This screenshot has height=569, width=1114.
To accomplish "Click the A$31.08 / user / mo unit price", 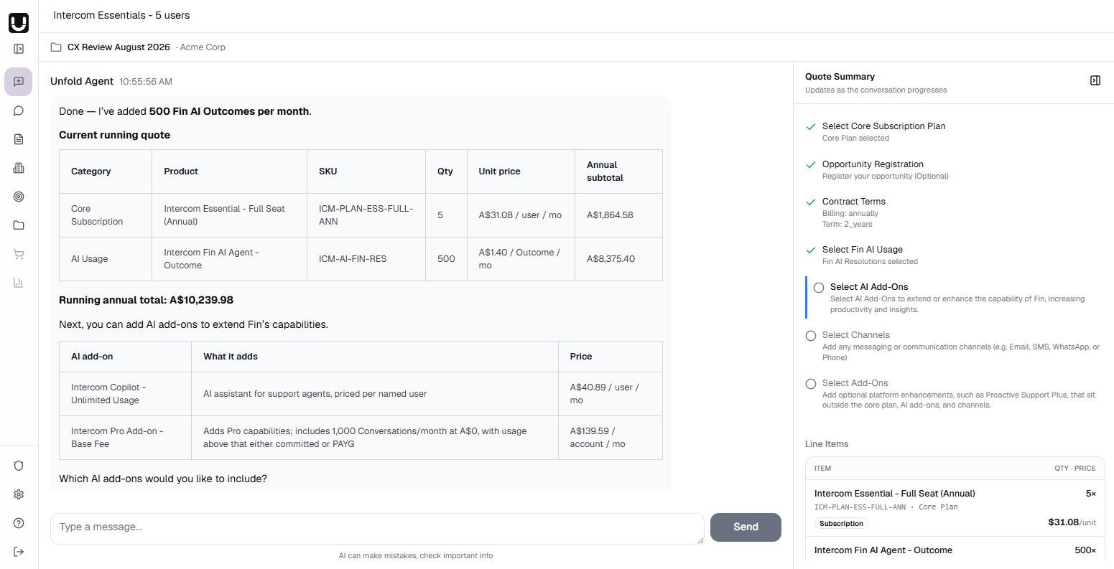I will point(521,215).
